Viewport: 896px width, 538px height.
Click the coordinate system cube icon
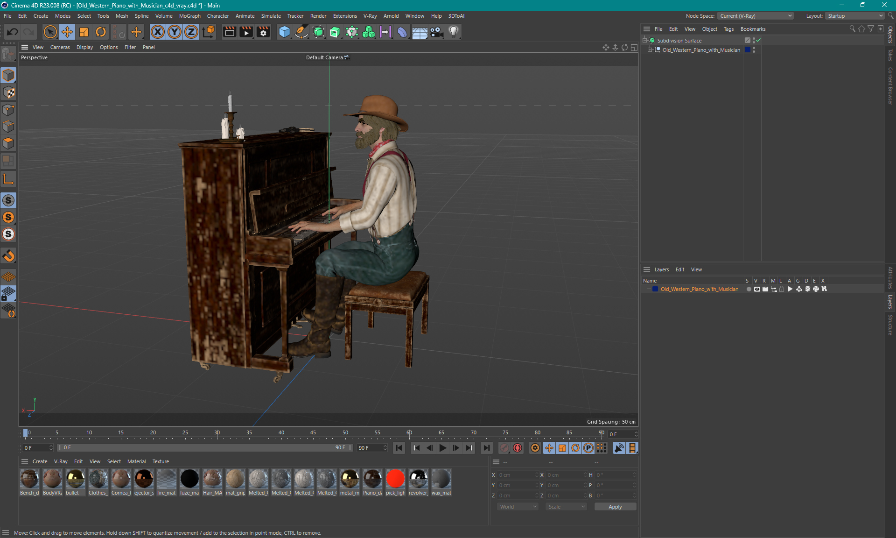[x=209, y=32]
